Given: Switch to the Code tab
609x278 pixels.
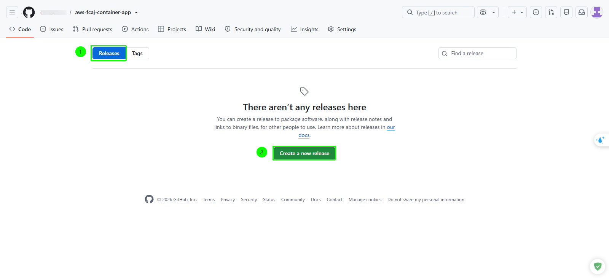Looking at the screenshot, I should point(20,29).
